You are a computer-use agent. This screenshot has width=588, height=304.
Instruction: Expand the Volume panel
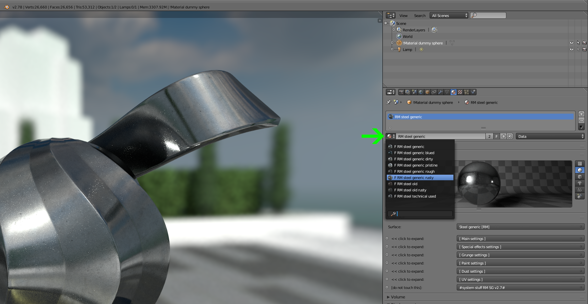coord(398,297)
